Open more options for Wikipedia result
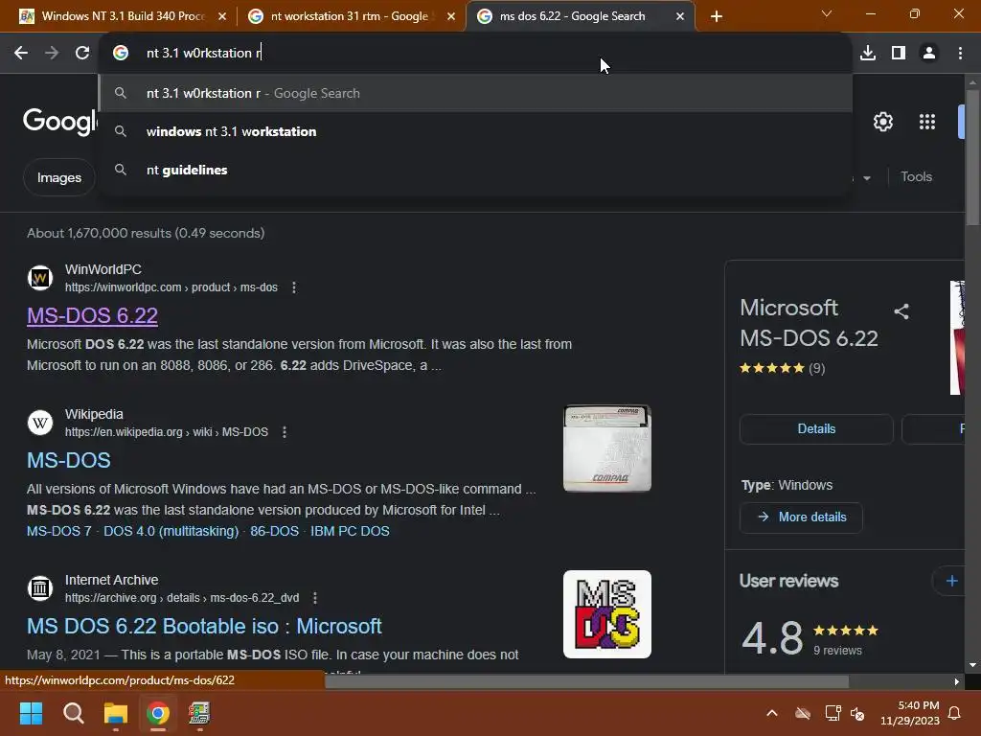 (285, 432)
